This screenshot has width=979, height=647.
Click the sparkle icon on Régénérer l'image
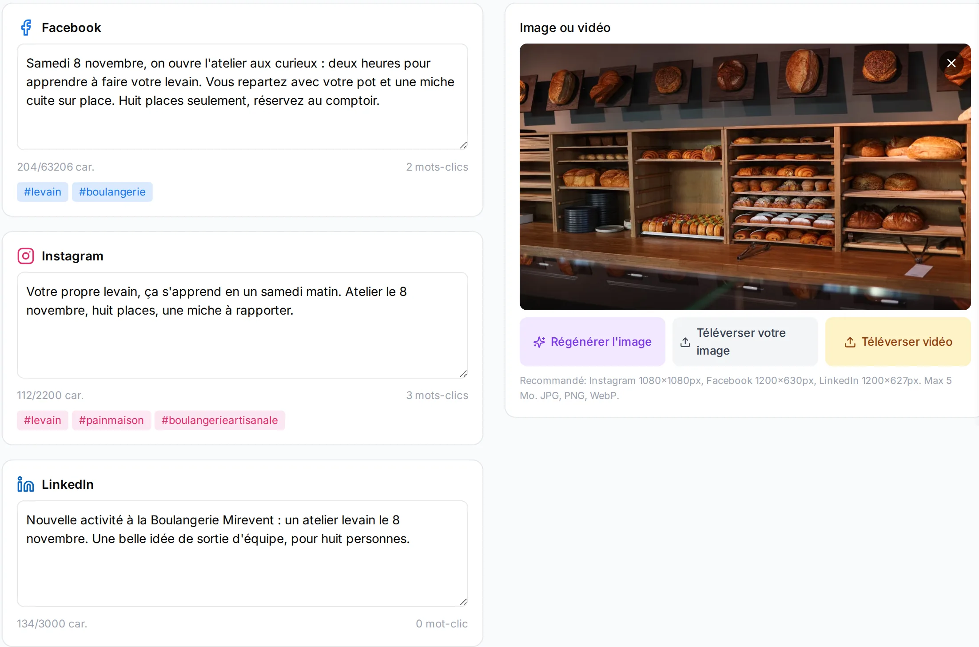click(539, 342)
